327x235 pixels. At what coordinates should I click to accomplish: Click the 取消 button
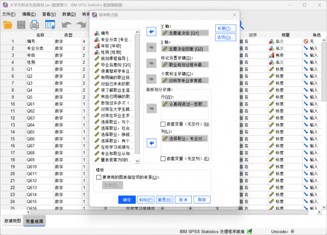pyautogui.click(x=183, y=200)
